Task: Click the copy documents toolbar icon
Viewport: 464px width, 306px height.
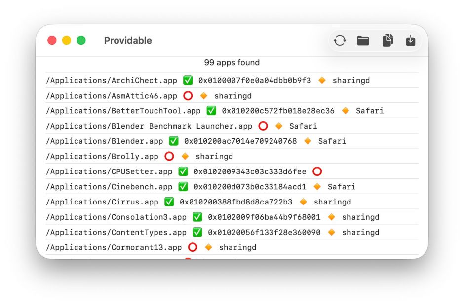Action: tap(387, 41)
